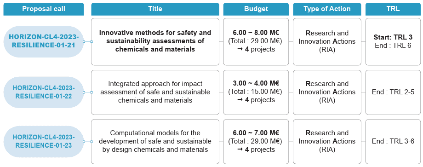Click connector node beside RESILIENCE-01-21 pill
The width and height of the screenshot is (423, 167).
tap(84, 41)
